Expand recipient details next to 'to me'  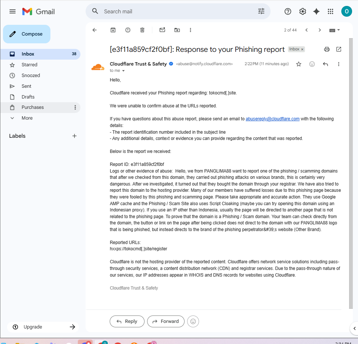(123, 71)
